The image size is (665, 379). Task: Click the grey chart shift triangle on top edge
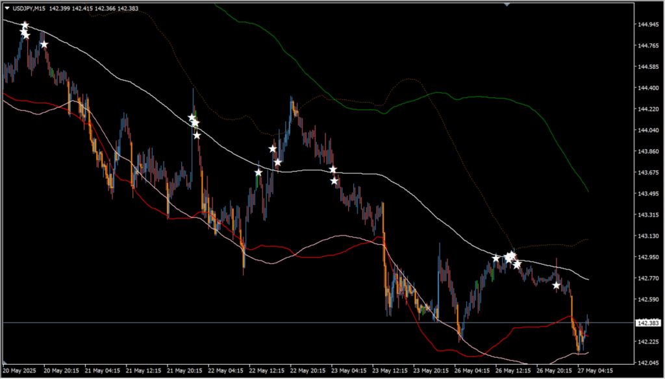coord(507,5)
